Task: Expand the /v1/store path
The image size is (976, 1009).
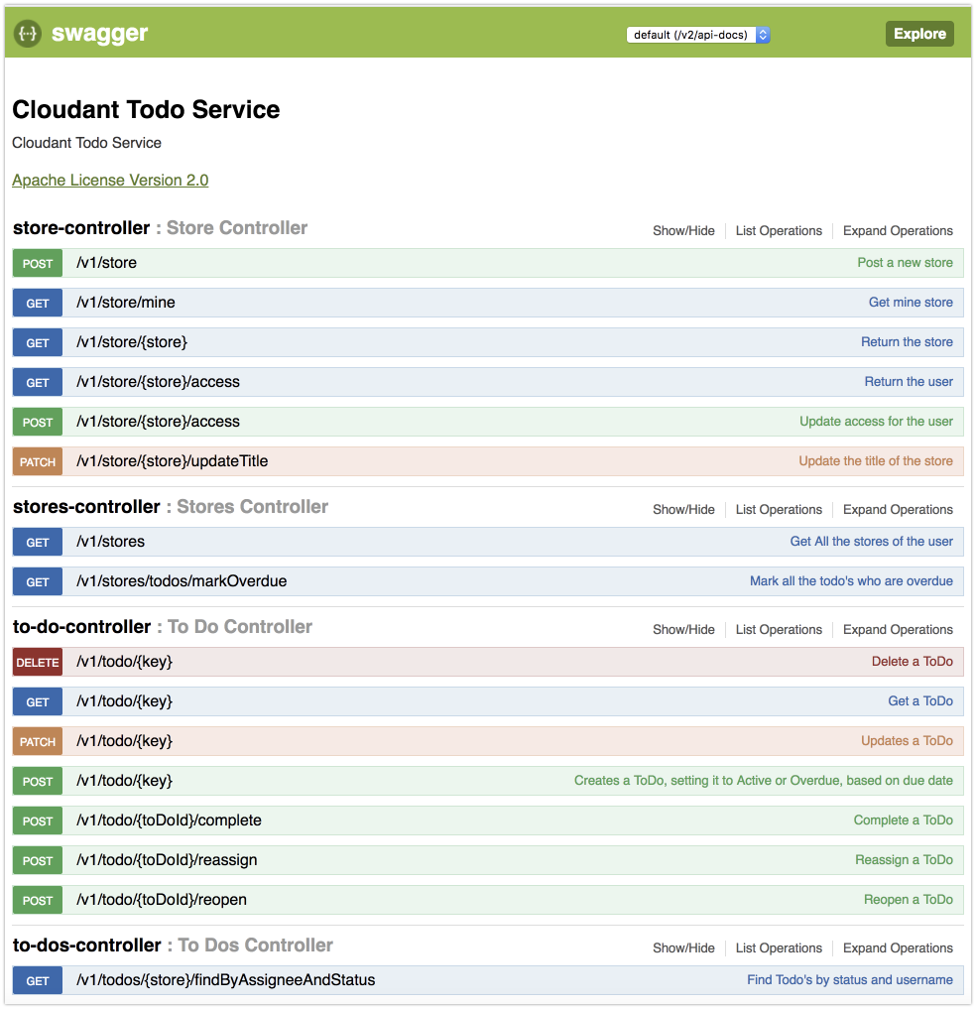Action: click(106, 263)
